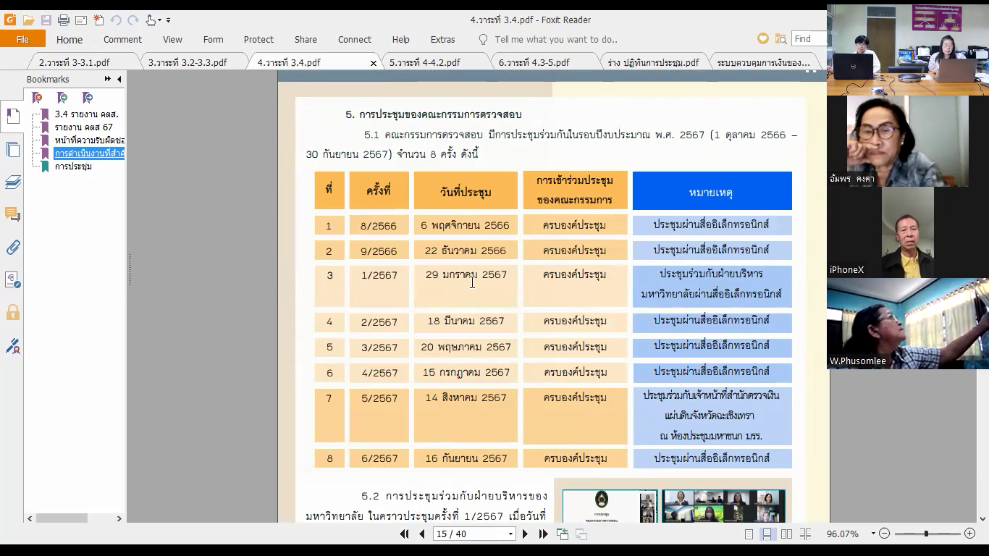Click the Create new PDF icon
Viewport: 989px width, 556px height.
[98, 20]
